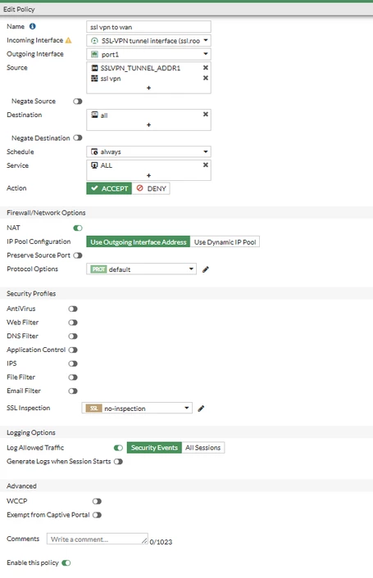373x578 pixels.
Task: Choose Use Outgoing Interface Address
Action: tap(139, 242)
